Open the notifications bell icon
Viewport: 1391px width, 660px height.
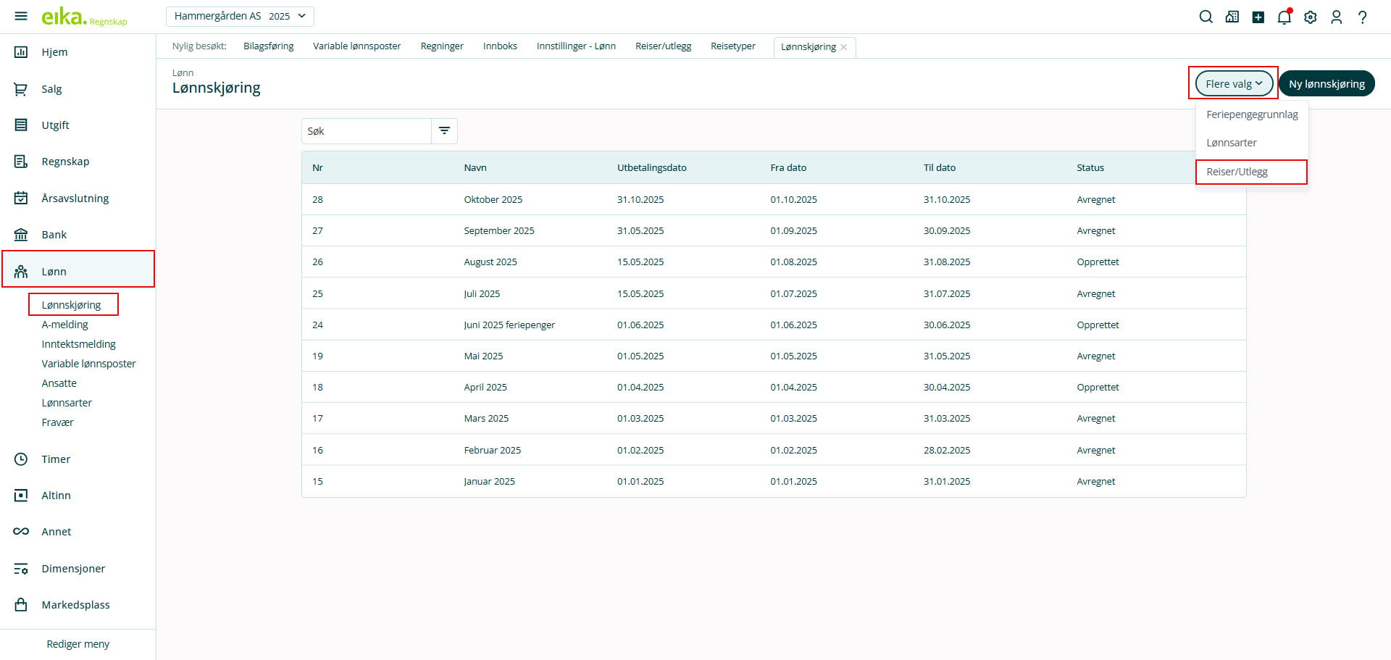point(1284,17)
